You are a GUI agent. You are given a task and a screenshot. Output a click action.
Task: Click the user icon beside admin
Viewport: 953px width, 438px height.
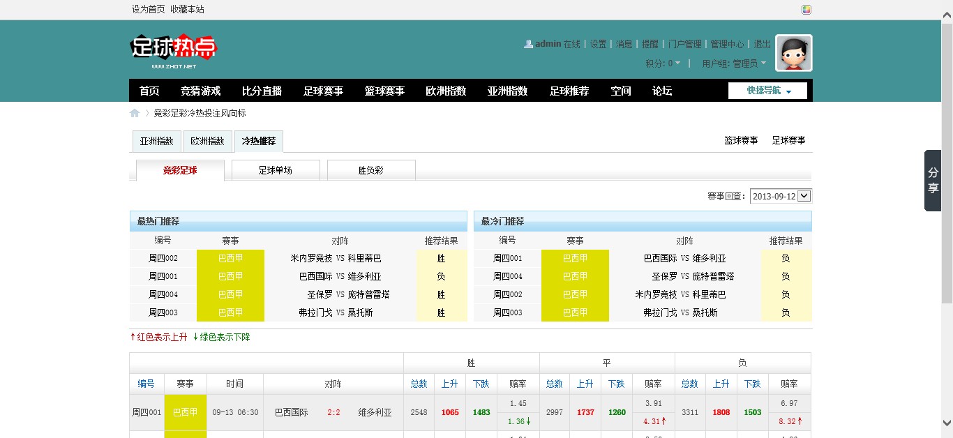pyautogui.click(x=528, y=44)
